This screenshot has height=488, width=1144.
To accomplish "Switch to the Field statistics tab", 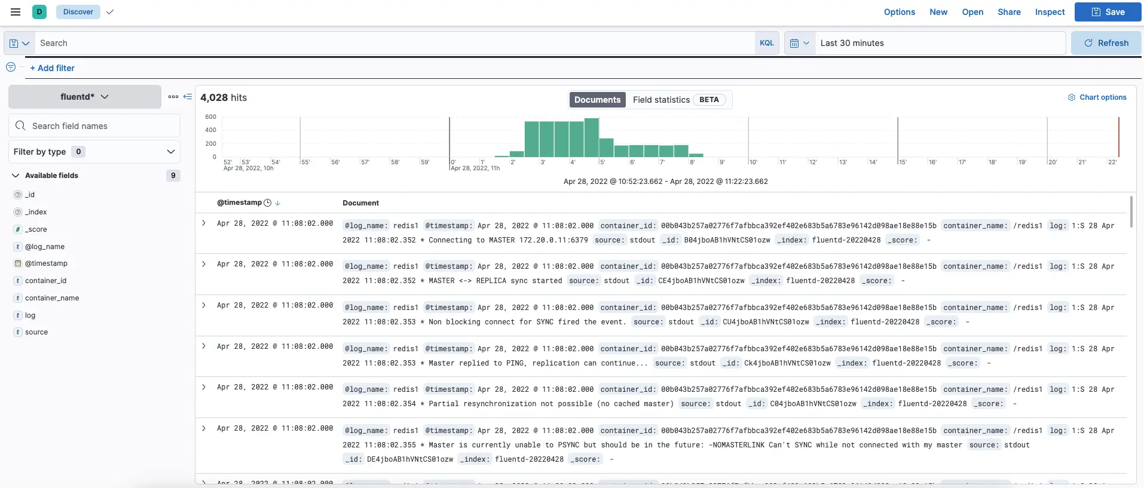I will pos(679,100).
